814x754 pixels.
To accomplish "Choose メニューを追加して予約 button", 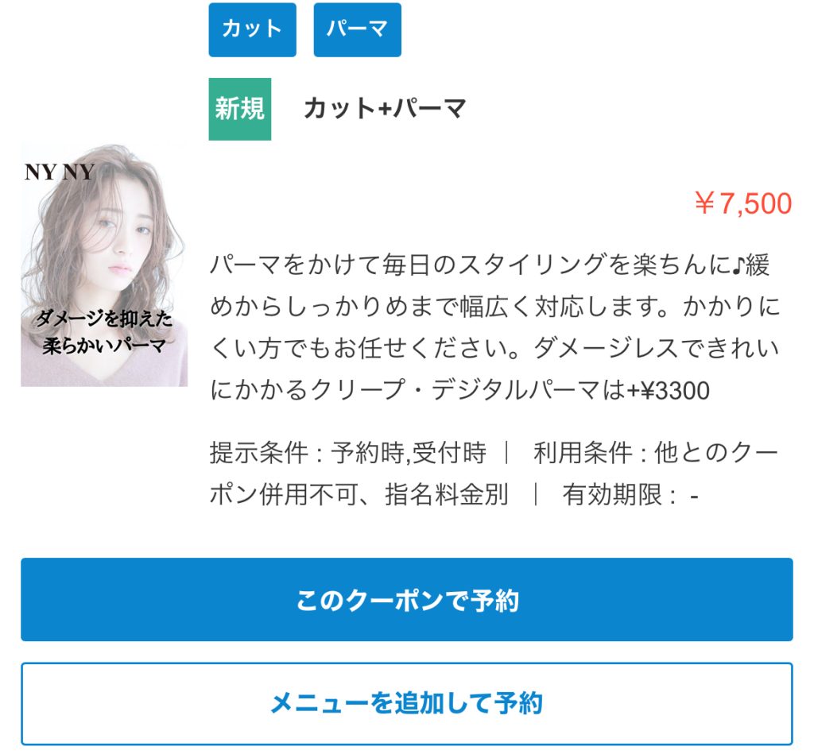I will coord(407,704).
